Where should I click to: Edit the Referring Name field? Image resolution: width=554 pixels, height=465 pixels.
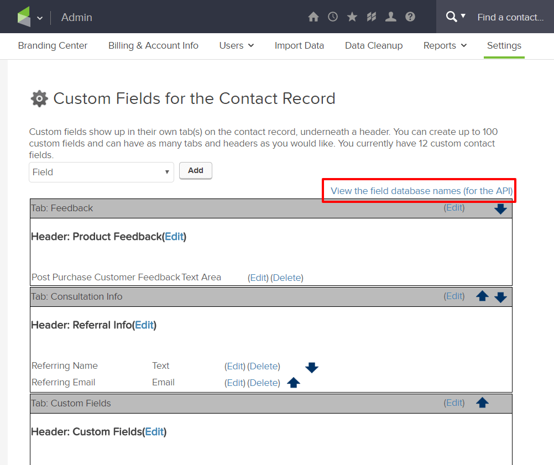point(235,366)
